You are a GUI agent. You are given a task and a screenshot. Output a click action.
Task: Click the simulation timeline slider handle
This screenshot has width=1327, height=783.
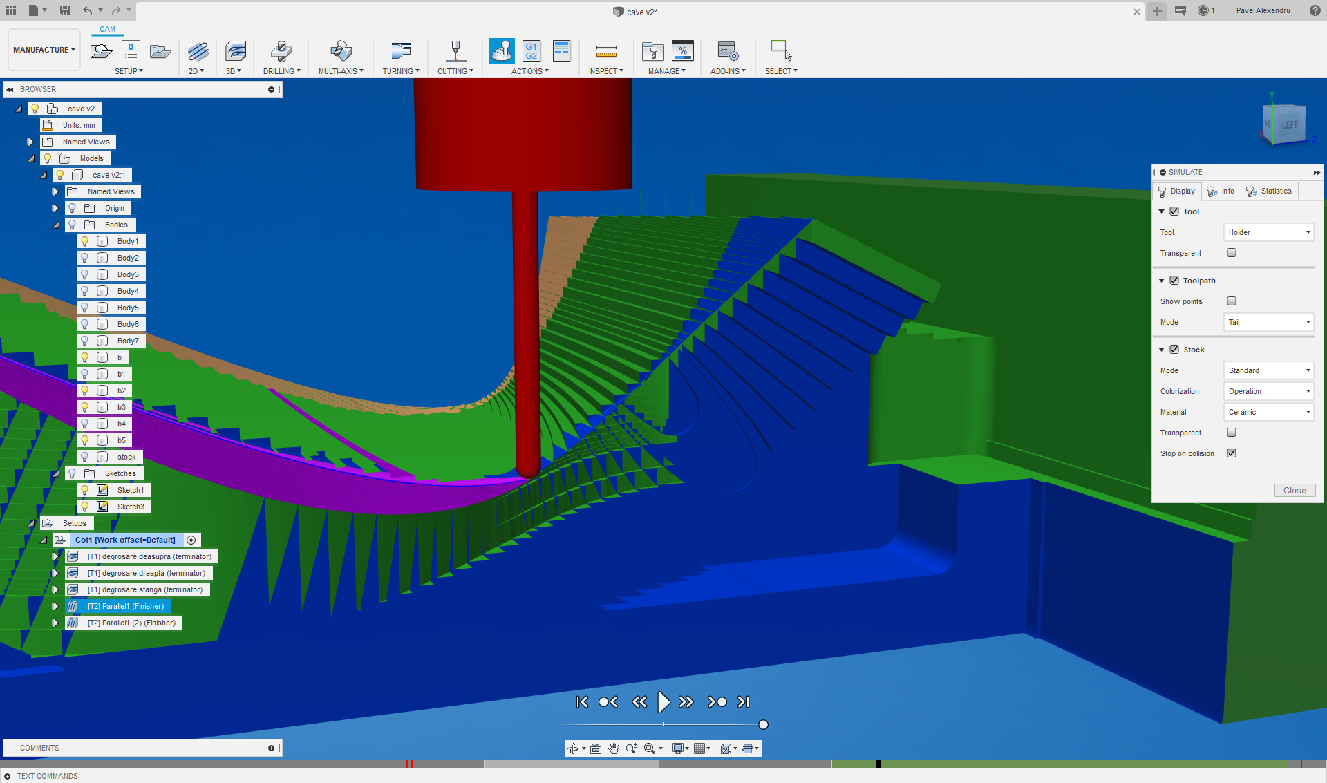(763, 724)
